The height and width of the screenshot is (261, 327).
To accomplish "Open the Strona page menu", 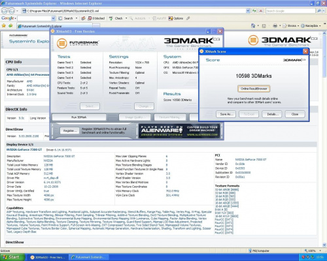I will pos(291,25).
